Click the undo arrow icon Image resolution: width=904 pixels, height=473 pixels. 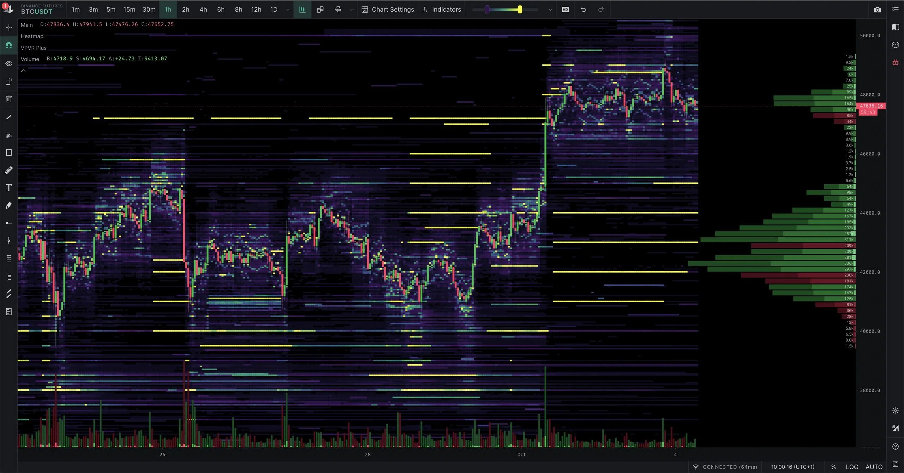[x=583, y=10]
